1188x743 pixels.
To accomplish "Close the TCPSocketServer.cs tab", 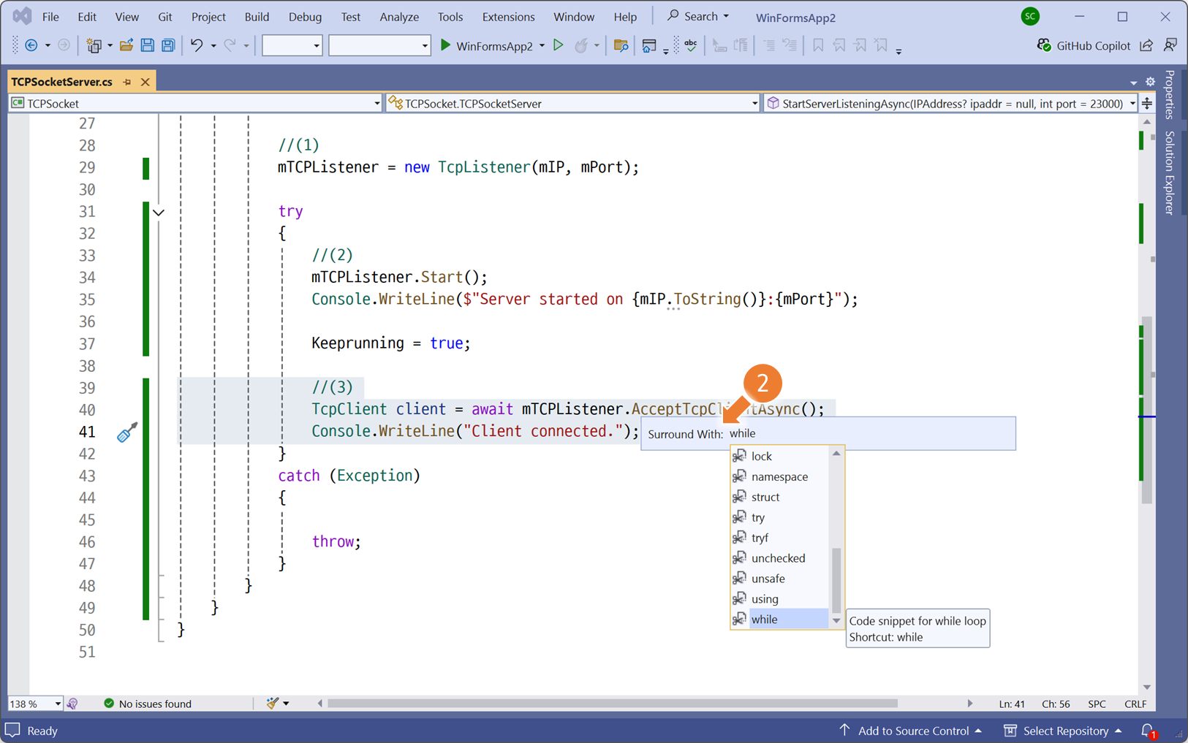I will point(145,82).
